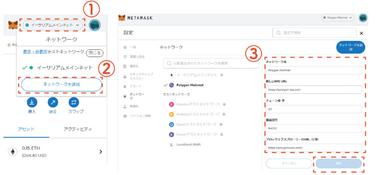This screenshot has height=175, width=387.
Task: Click the gear icon beside 一般
Action: 125,47
